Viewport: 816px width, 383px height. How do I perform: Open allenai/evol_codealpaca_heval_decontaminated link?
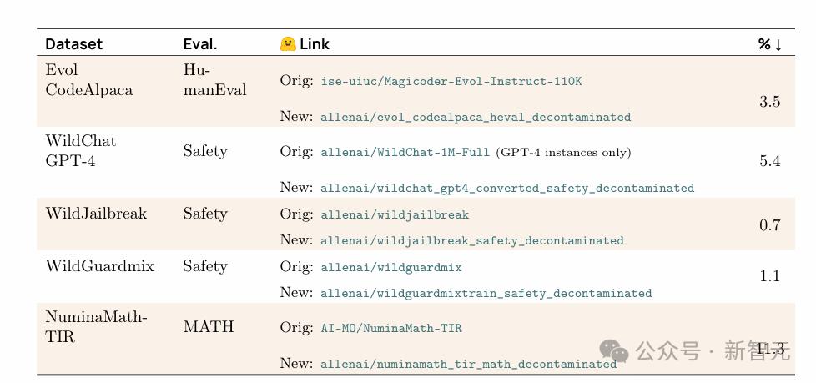[x=476, y=117]
